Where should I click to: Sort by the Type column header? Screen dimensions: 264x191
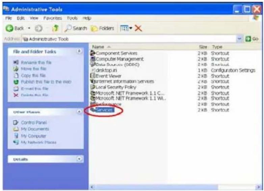217,47
